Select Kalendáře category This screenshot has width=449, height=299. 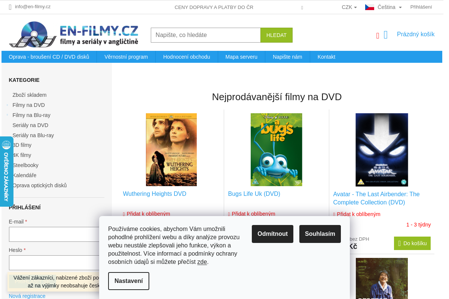pyautogui.click(x=24, y=175)
